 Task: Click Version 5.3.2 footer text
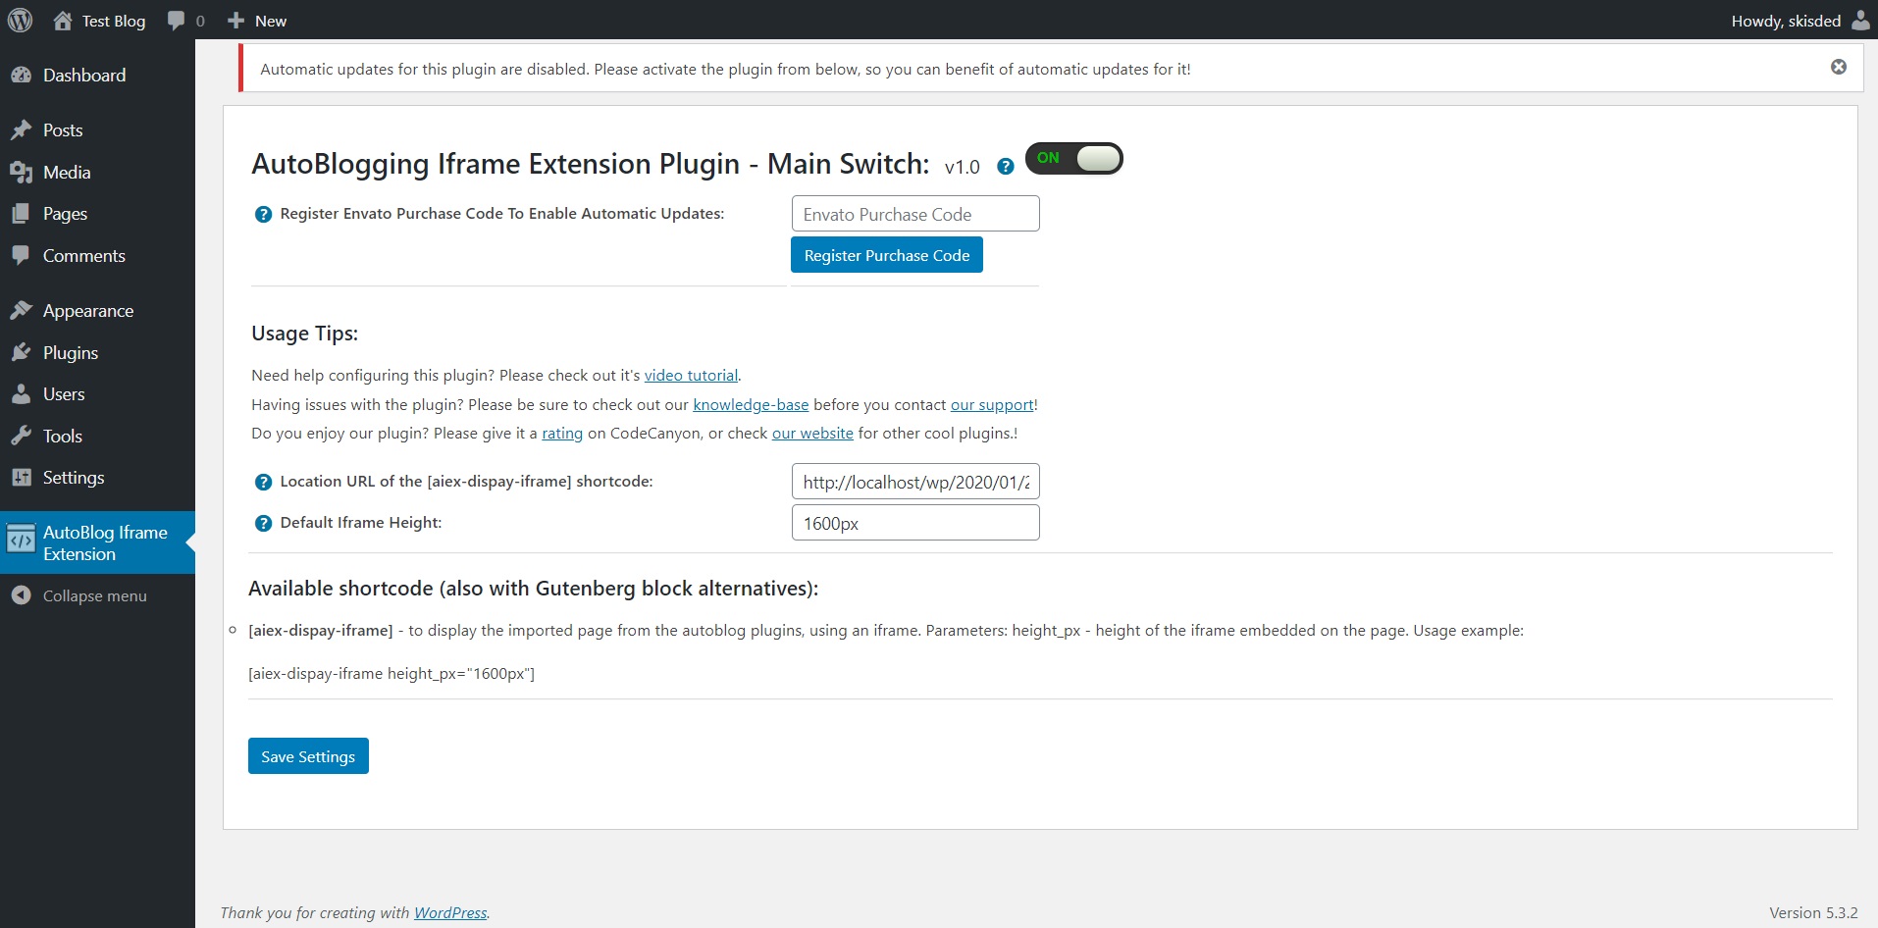1813,912
